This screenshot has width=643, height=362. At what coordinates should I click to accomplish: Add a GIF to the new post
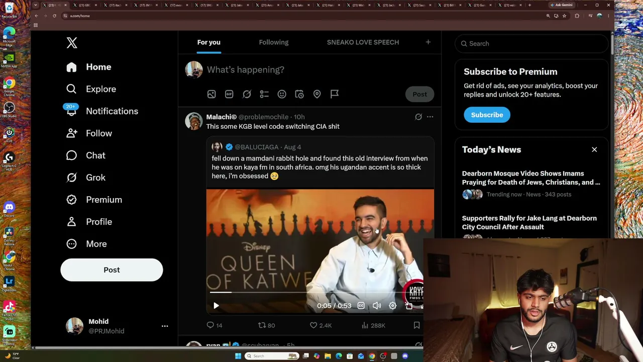pyautogui.click(x=229, y=94)
